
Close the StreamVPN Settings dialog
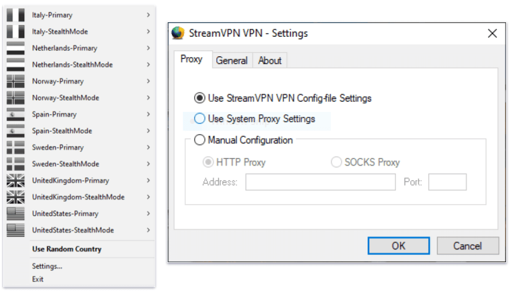[x=492, y=33]
